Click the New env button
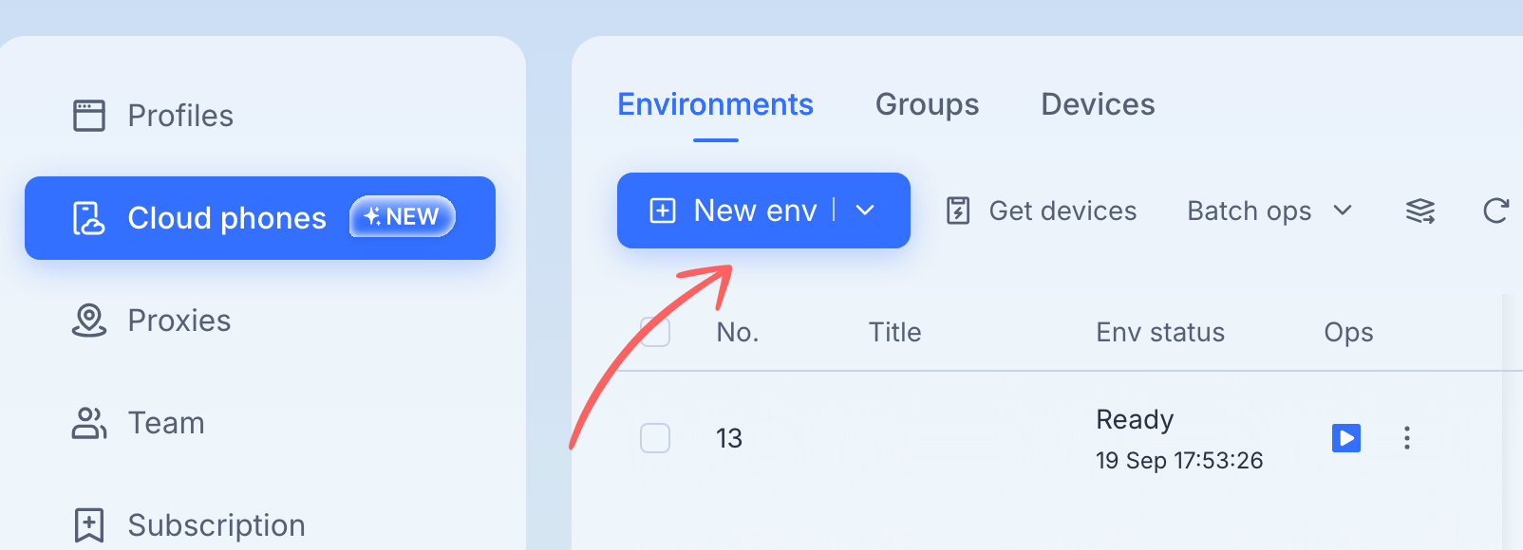 tap(734, 211)
